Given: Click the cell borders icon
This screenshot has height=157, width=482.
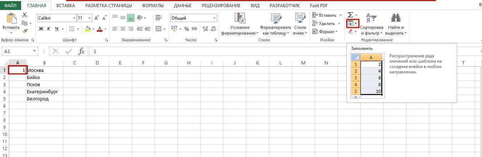Looking at the screenshot, I should click(x=72, y=29).
